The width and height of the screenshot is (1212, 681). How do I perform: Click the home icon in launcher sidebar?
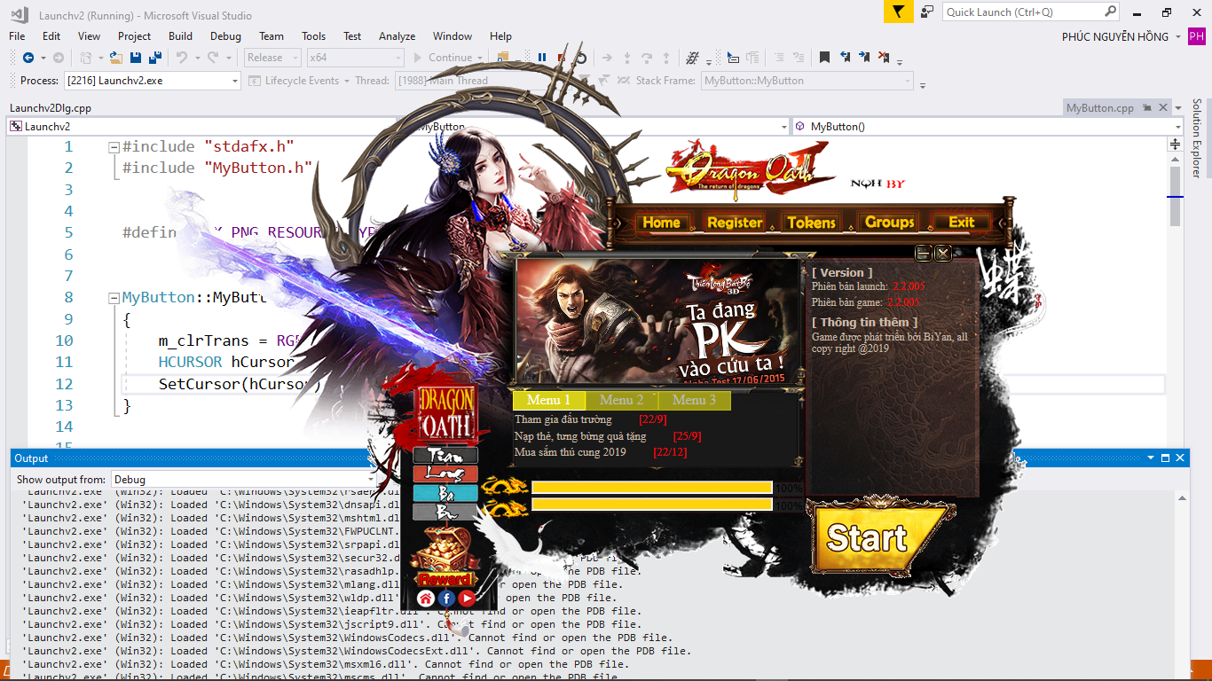point(426,599)
